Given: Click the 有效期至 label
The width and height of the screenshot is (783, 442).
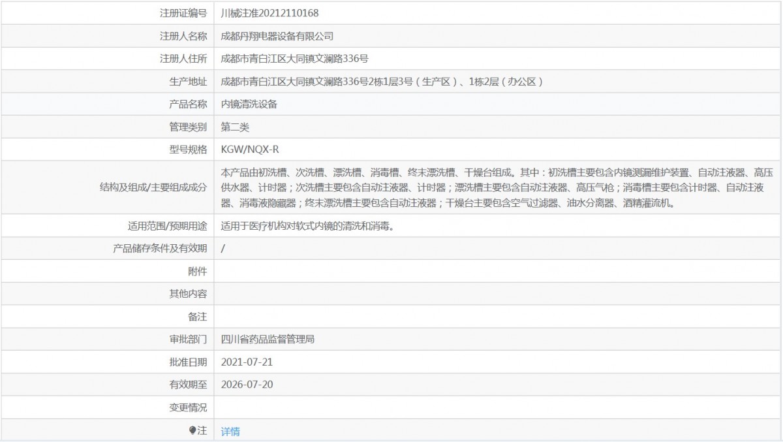Looking at the screenshot, I should click(x=188, y=385).
